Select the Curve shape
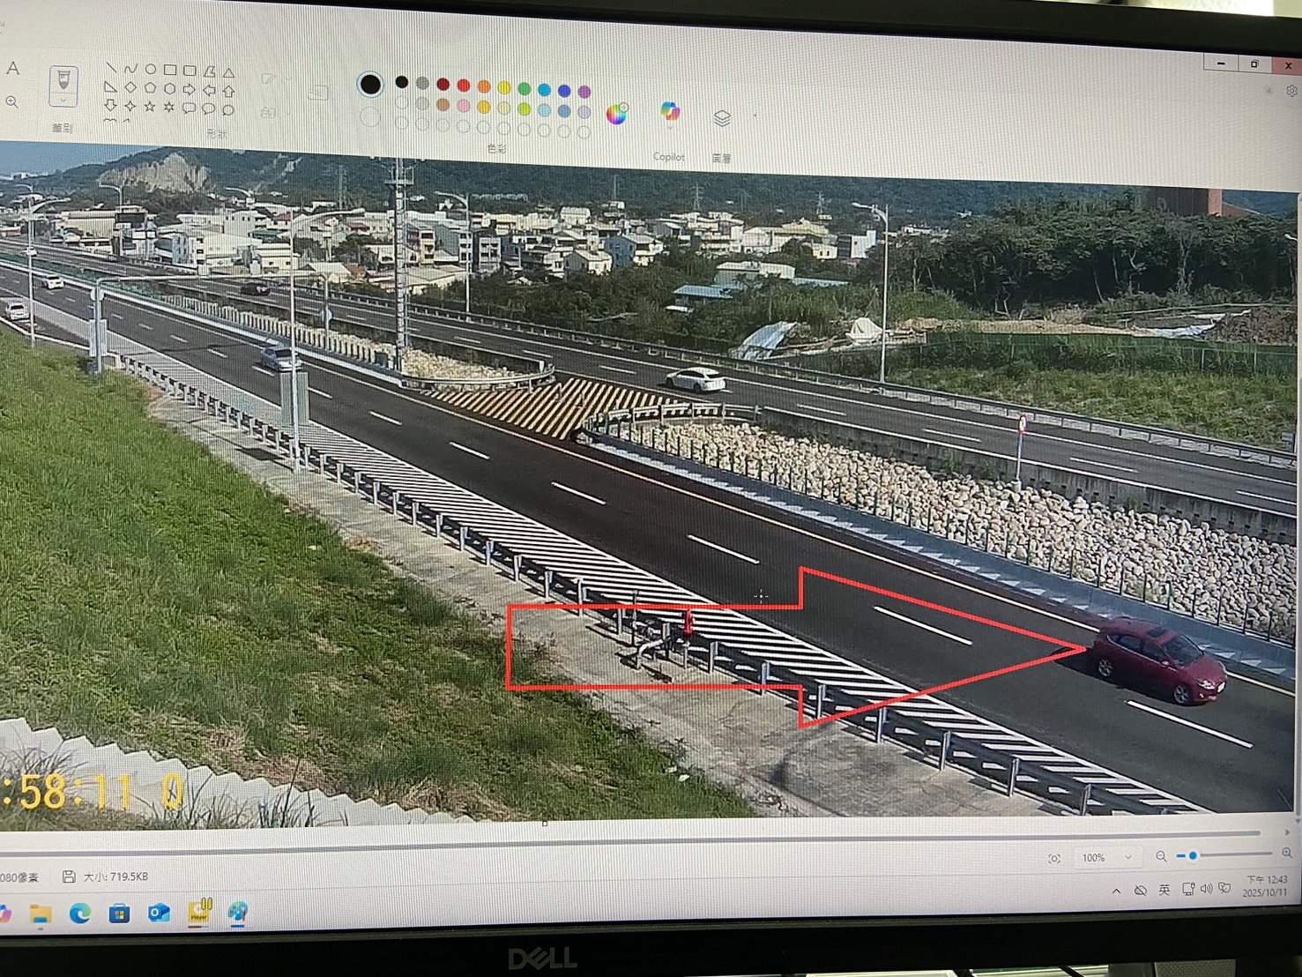 coord(130,68)
